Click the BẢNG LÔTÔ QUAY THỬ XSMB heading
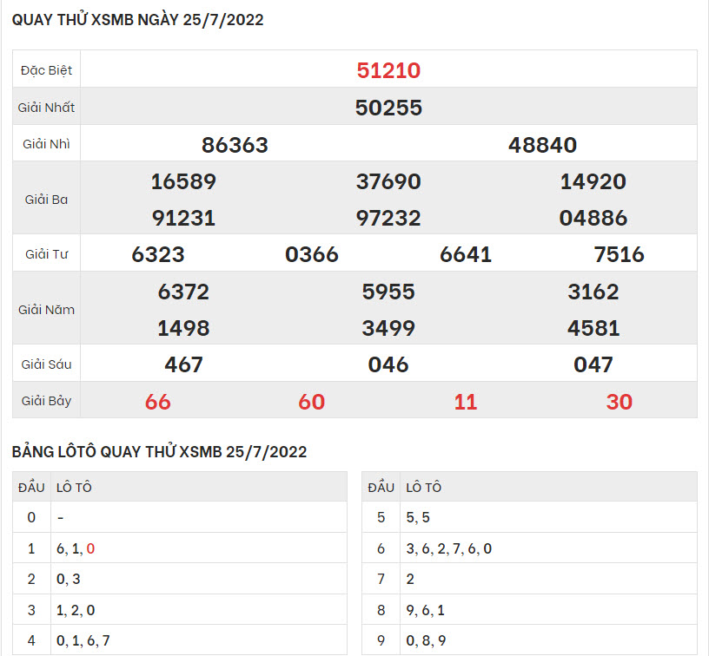Viewport: 709px width, 656px height. (160, 452)
